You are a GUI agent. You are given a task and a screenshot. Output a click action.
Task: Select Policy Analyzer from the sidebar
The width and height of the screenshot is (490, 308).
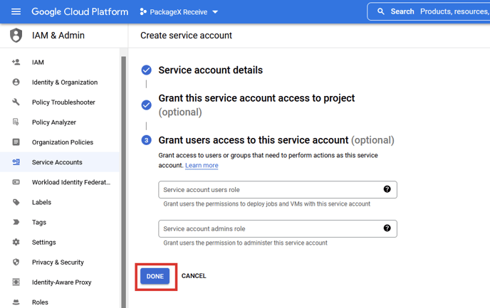(53, 122)
